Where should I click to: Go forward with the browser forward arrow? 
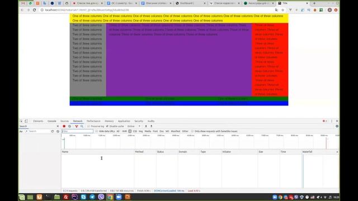[29, 10]
